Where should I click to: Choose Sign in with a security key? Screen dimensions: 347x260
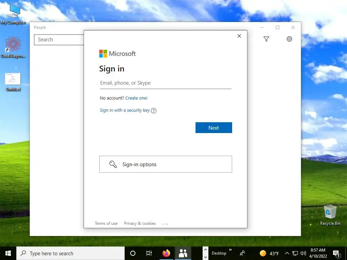(x=125, y=110)
